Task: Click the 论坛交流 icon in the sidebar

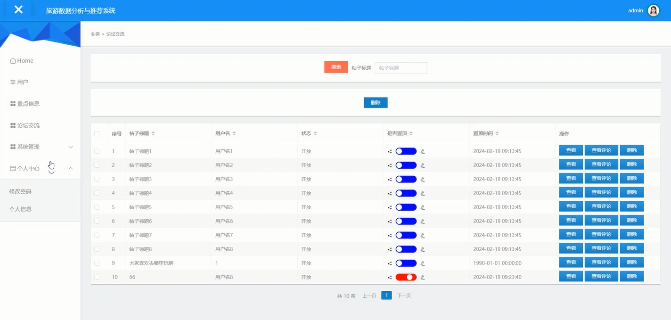Action: pos(12,125)
